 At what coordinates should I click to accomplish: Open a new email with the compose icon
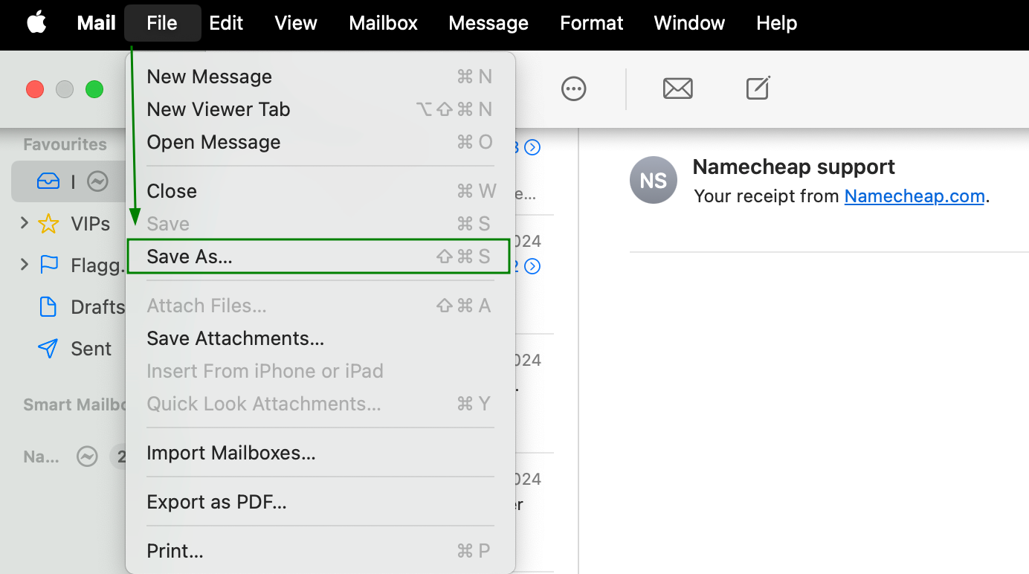757,88
